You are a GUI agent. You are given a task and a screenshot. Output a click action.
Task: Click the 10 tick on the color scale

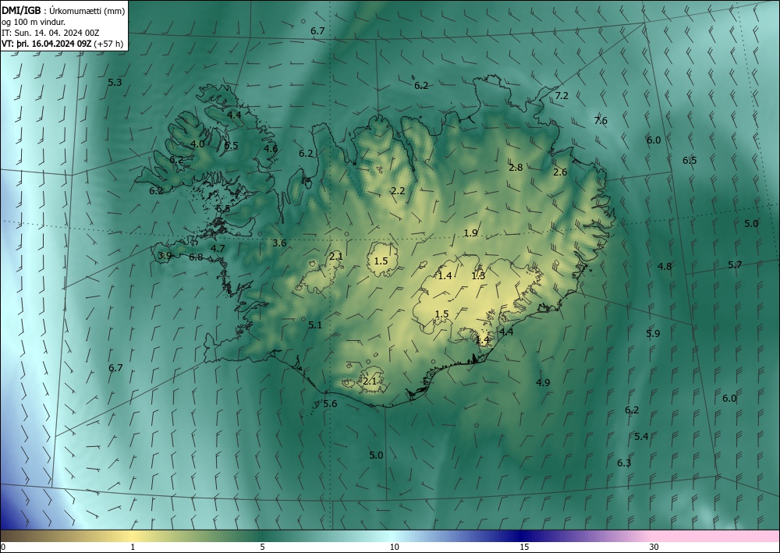pyautogui.click(x=394, y=548)
